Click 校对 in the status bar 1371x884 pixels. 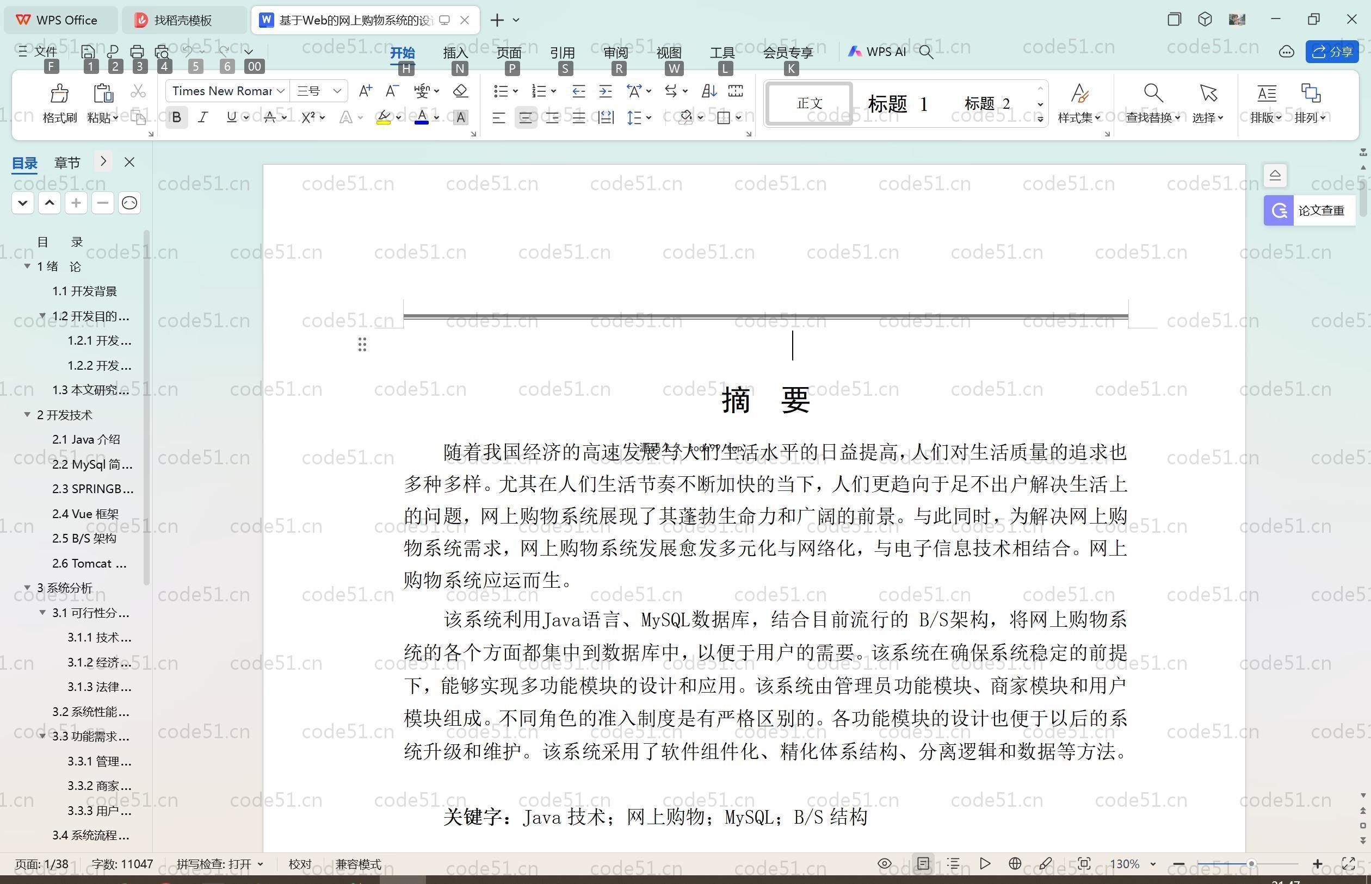pos(300,863)
